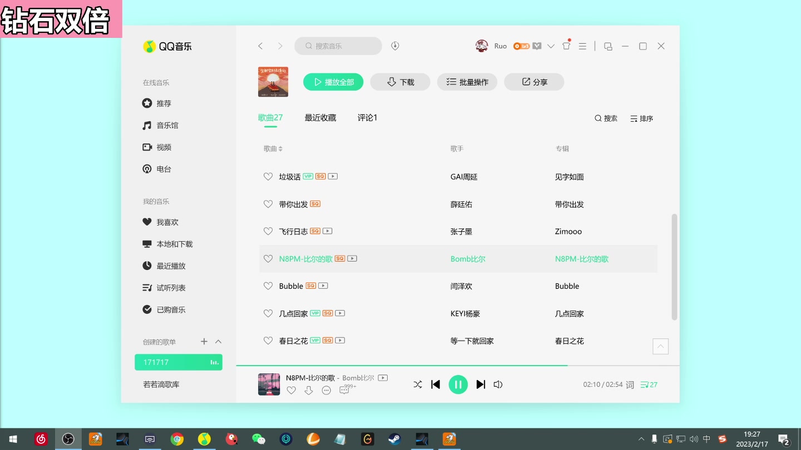Open the 评论1 comments tab
This screenshot has width=801, height=450.
click(x=367, y=117)
